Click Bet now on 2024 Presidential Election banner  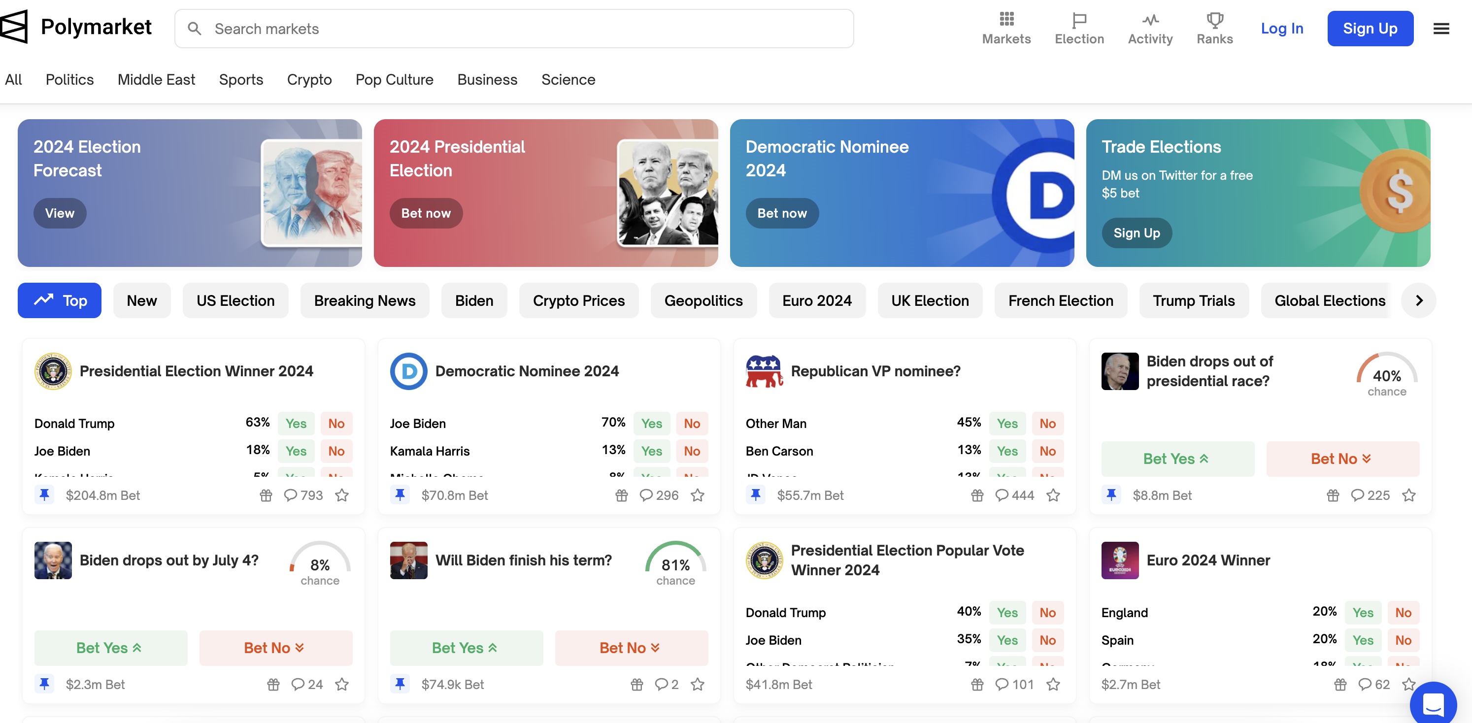(x=426, y=213)
